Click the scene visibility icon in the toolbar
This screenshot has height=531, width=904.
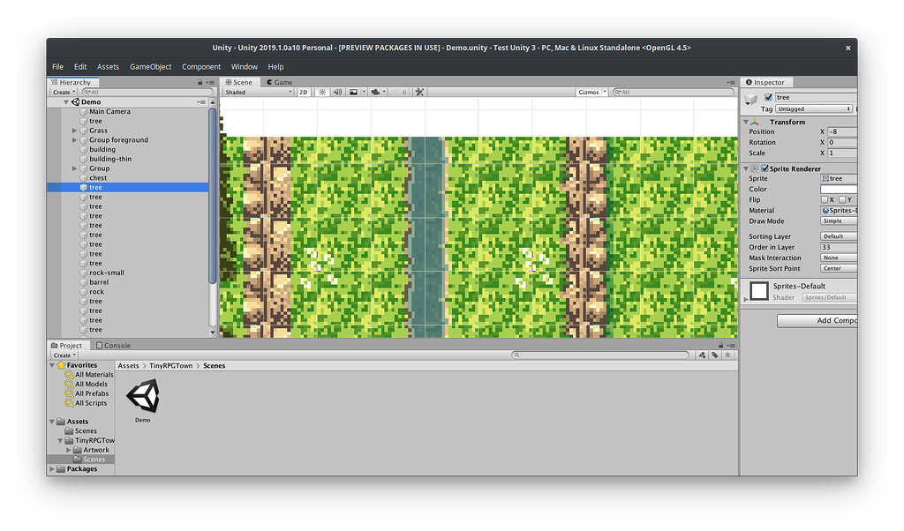click(x=397, y=92)
